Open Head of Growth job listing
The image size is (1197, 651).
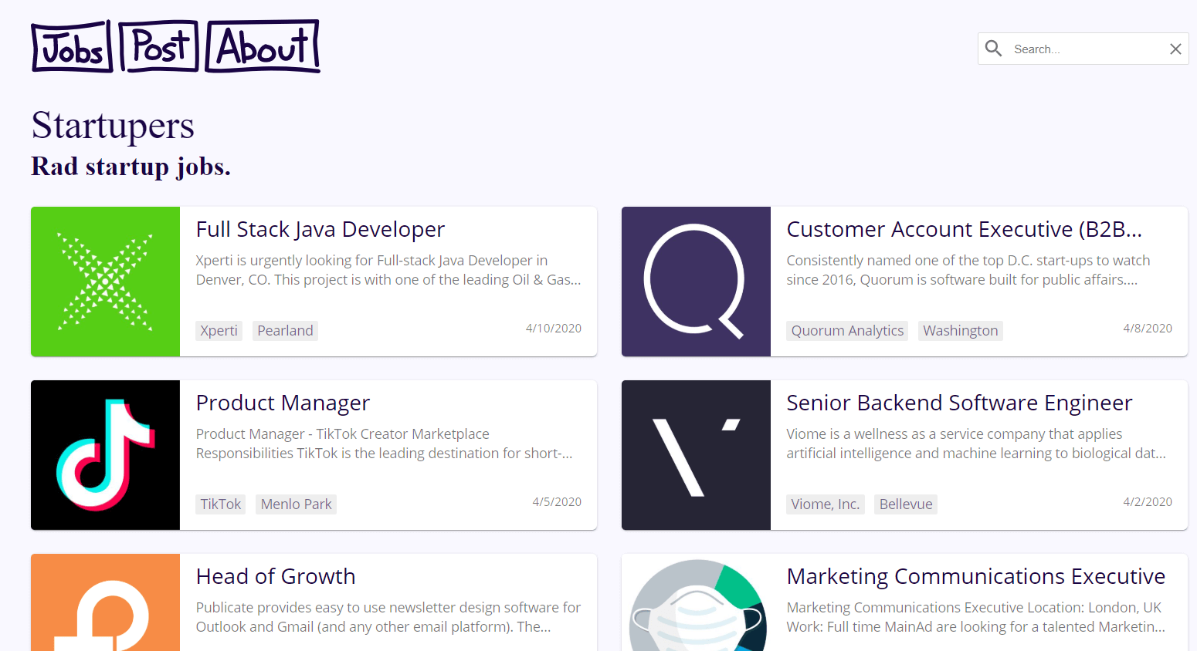click(x=276, y=576)
